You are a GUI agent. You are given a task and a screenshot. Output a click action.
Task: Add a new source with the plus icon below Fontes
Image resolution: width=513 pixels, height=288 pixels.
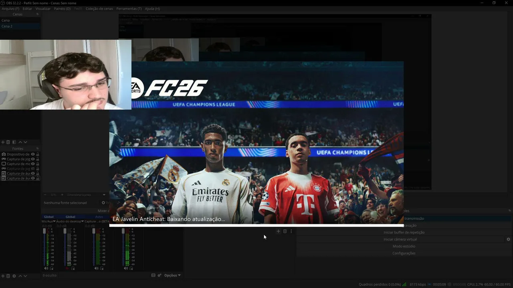tap(3, 276)
